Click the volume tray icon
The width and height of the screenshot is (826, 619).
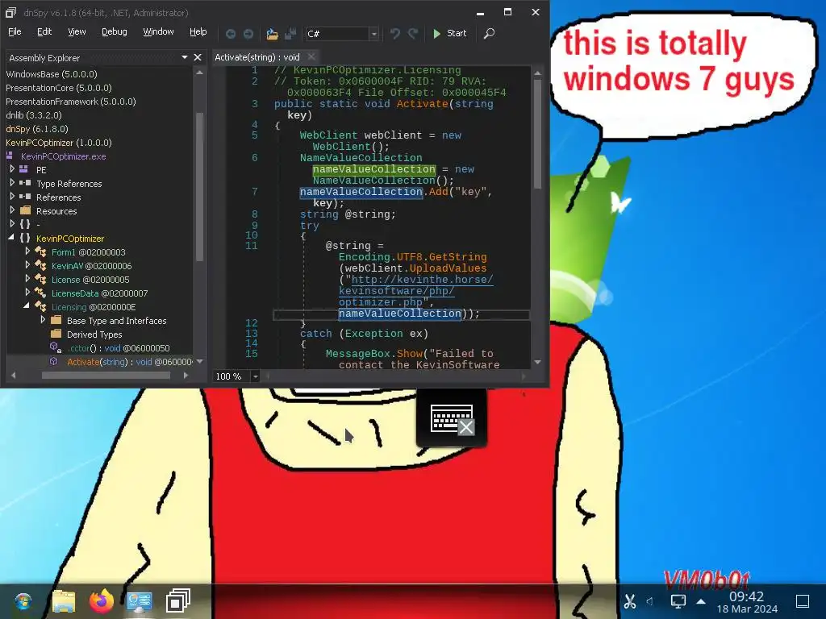tap(650, 600)
